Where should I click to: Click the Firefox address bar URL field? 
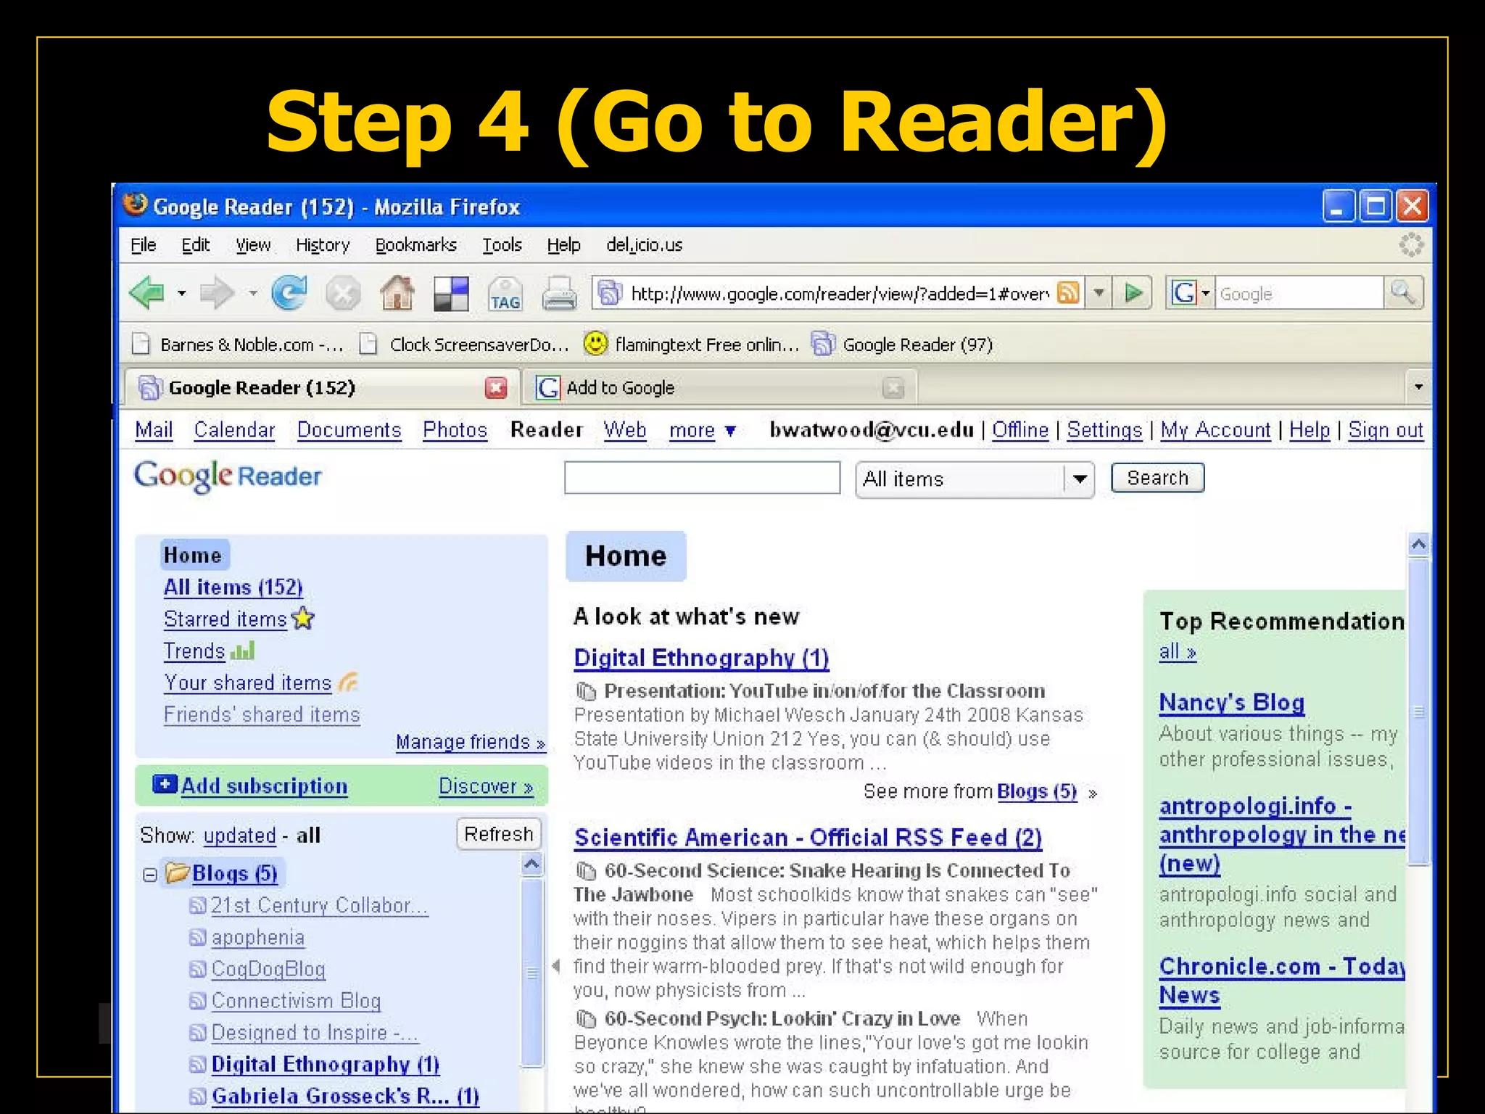838,293
